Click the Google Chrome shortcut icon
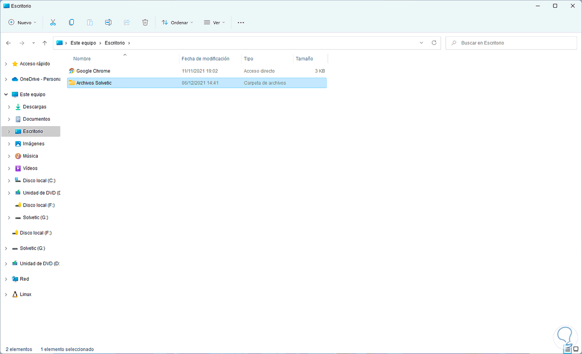Image resolution: width=582 pixels, height=354 pixels. click(x=72, y=71)
